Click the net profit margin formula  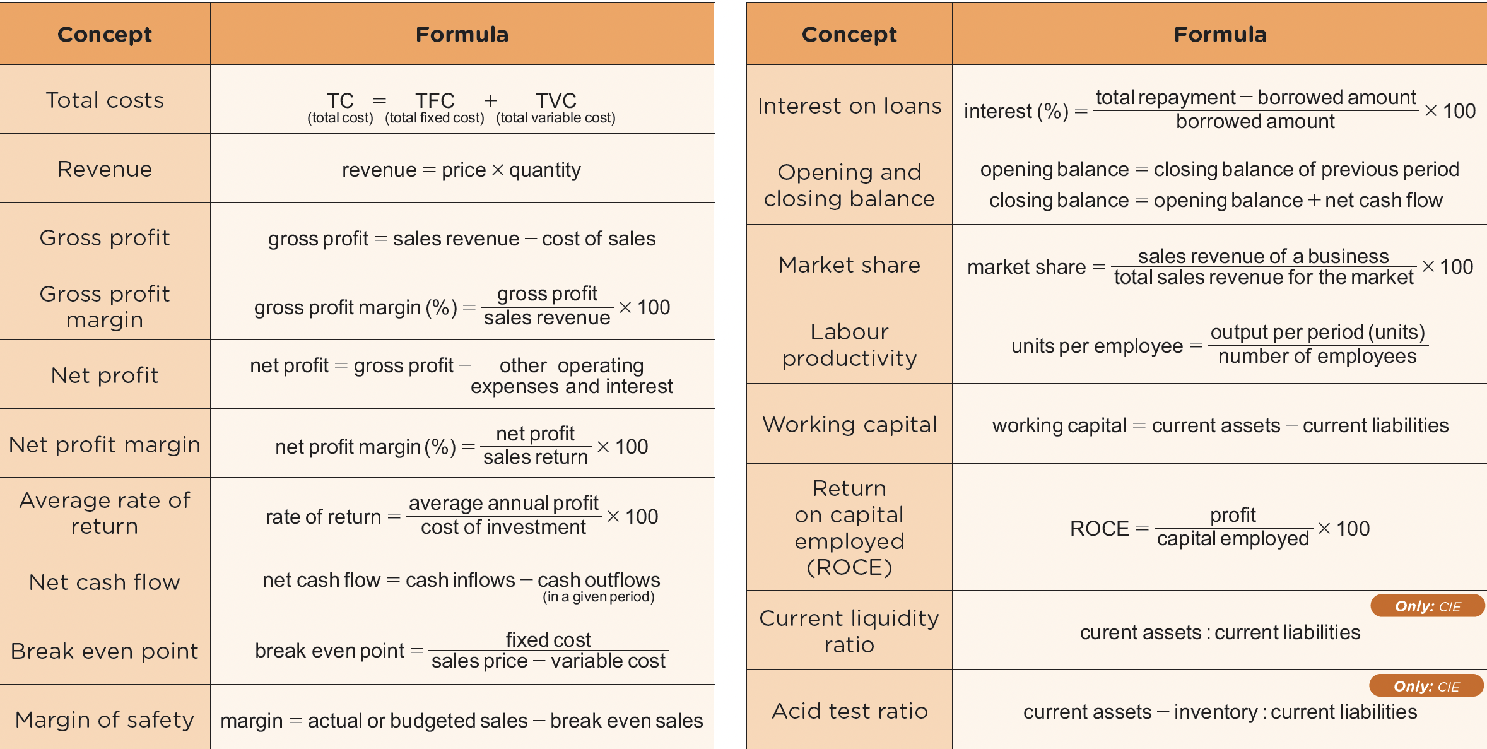[x=462, y=445]
